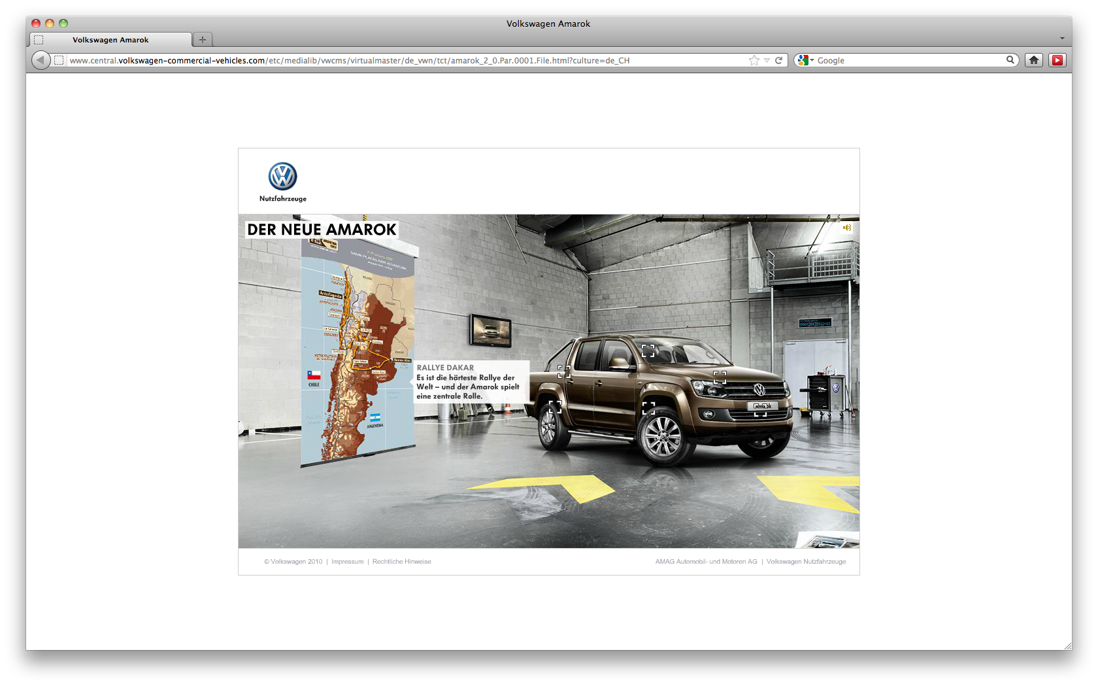Select the hotspot marker on the cargo bed
Screen dimensions: 1098x686
(564, 372)
